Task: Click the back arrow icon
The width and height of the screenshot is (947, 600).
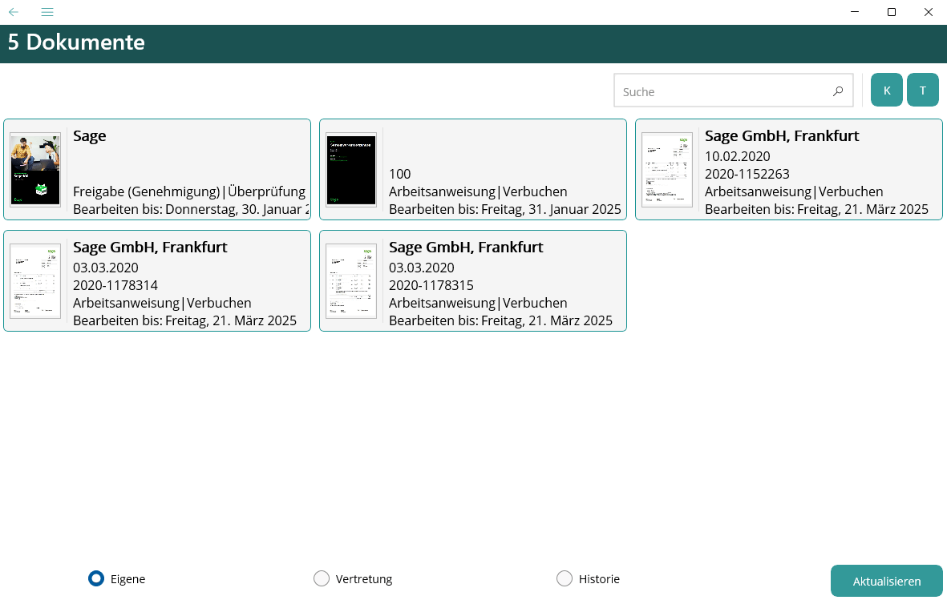Action: coord(14,12)
